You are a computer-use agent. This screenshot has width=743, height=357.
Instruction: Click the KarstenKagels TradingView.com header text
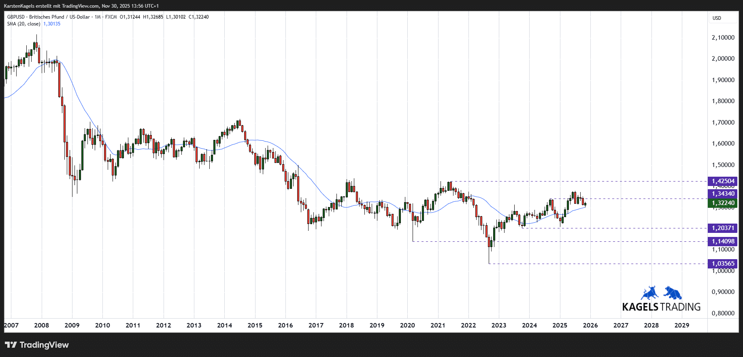tap(81, 6)
